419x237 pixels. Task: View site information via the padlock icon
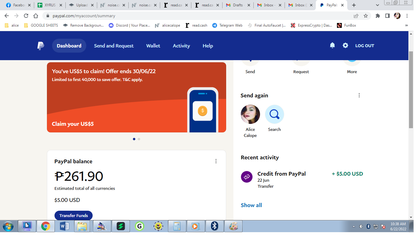point(48,16)
